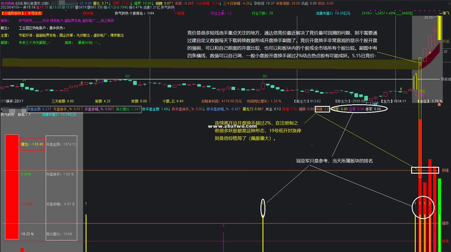Click the 亚军: 0.00 indicator header
Image resolution: width=451 pixels, height=252 pixels.
pyautogui.click(x=357, y=109)
